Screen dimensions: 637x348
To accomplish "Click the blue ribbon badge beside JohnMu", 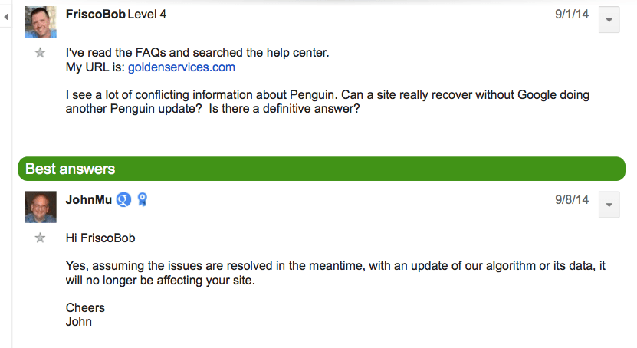I will [x=142, y=200].
